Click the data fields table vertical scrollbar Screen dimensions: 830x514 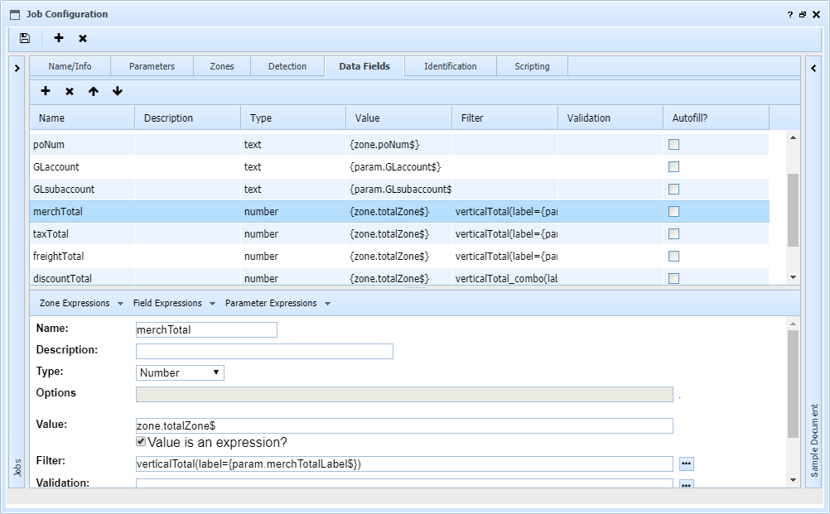click(x=793, y=209)
